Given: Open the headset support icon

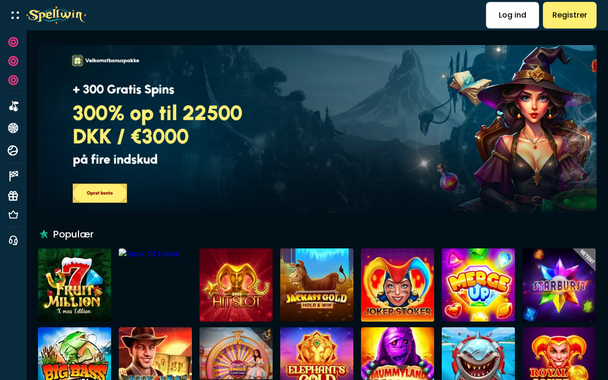Looking at the screenshot, I should [x=13, y=240].
